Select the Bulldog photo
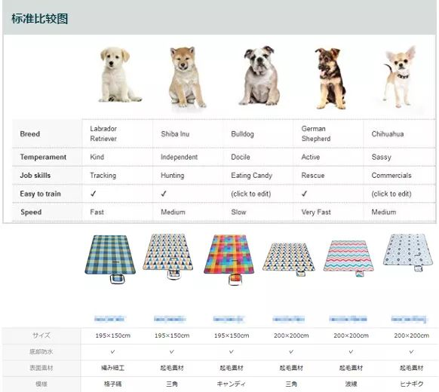The image size is (439, 392). coord(259,75)
